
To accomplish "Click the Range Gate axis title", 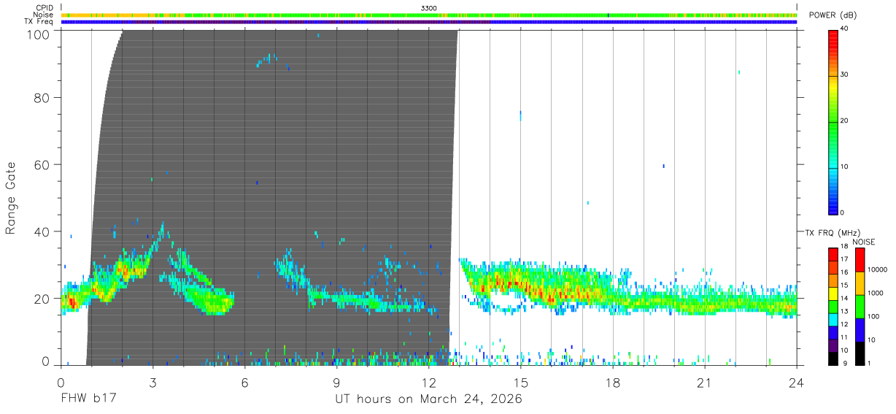I will (x=11, y=198).
